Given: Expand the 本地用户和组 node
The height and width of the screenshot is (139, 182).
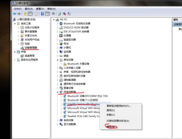Looking at the screenshot, I should (19, 40).
